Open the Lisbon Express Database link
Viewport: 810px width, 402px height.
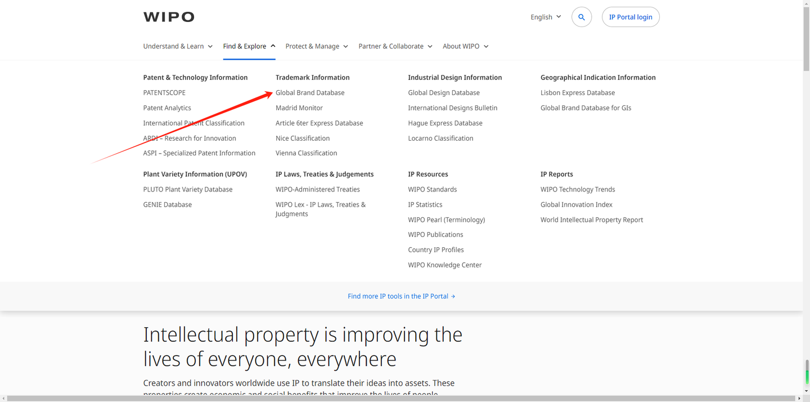point(578,93)
